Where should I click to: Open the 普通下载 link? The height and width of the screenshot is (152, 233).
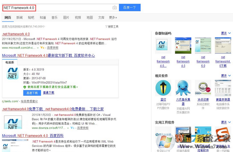point(49,93)
